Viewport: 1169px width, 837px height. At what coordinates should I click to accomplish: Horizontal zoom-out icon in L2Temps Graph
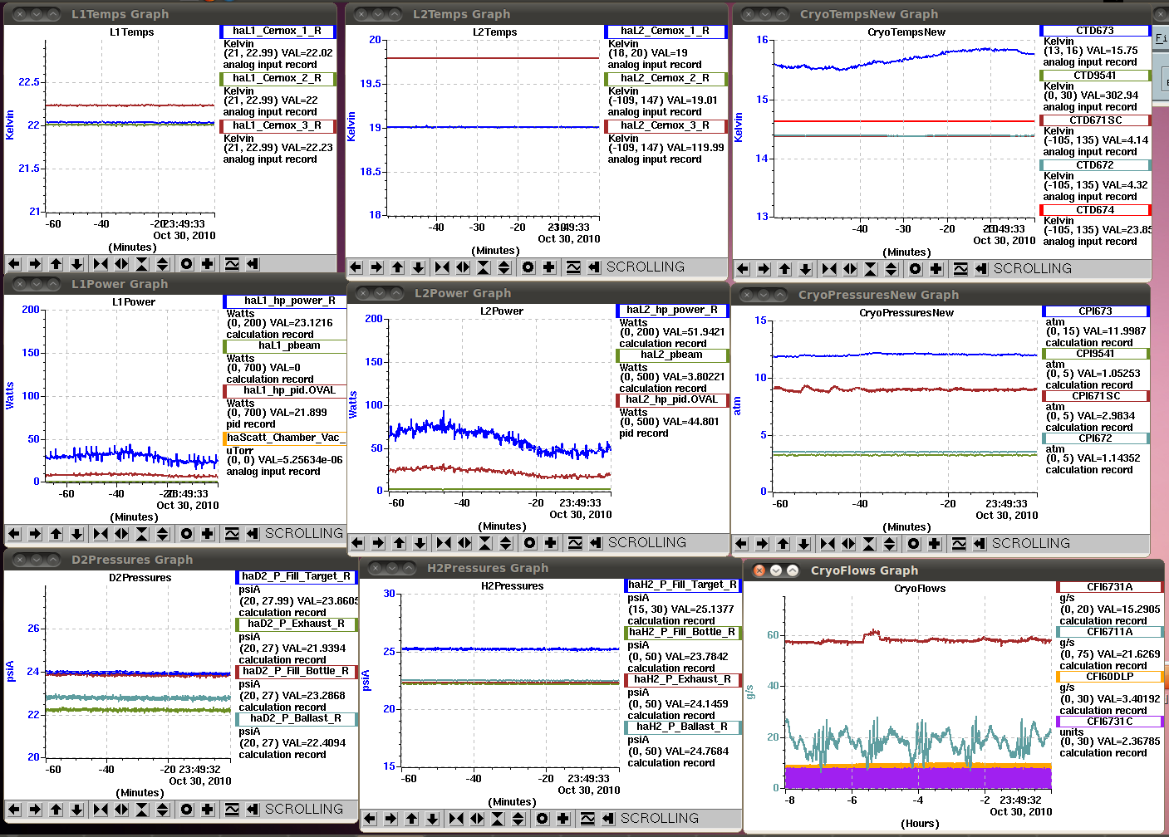pyautogui.click(x=463, y=267)
